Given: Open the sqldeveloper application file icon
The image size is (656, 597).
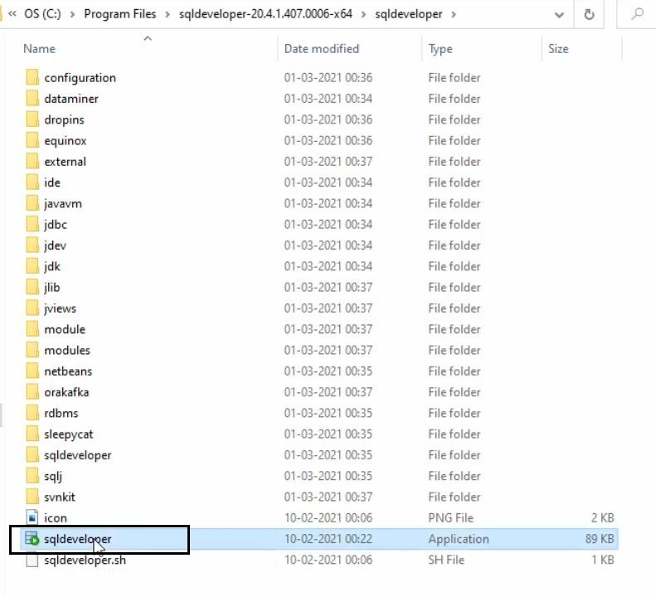Looking at the screenshot, I should point(32,539).
